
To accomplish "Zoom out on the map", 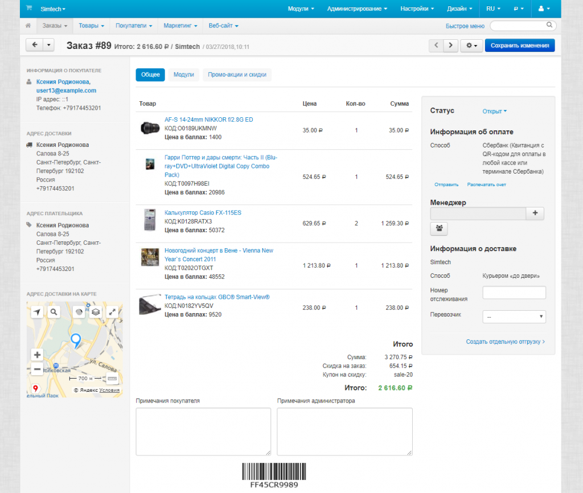I will click(x=37, y=369).
